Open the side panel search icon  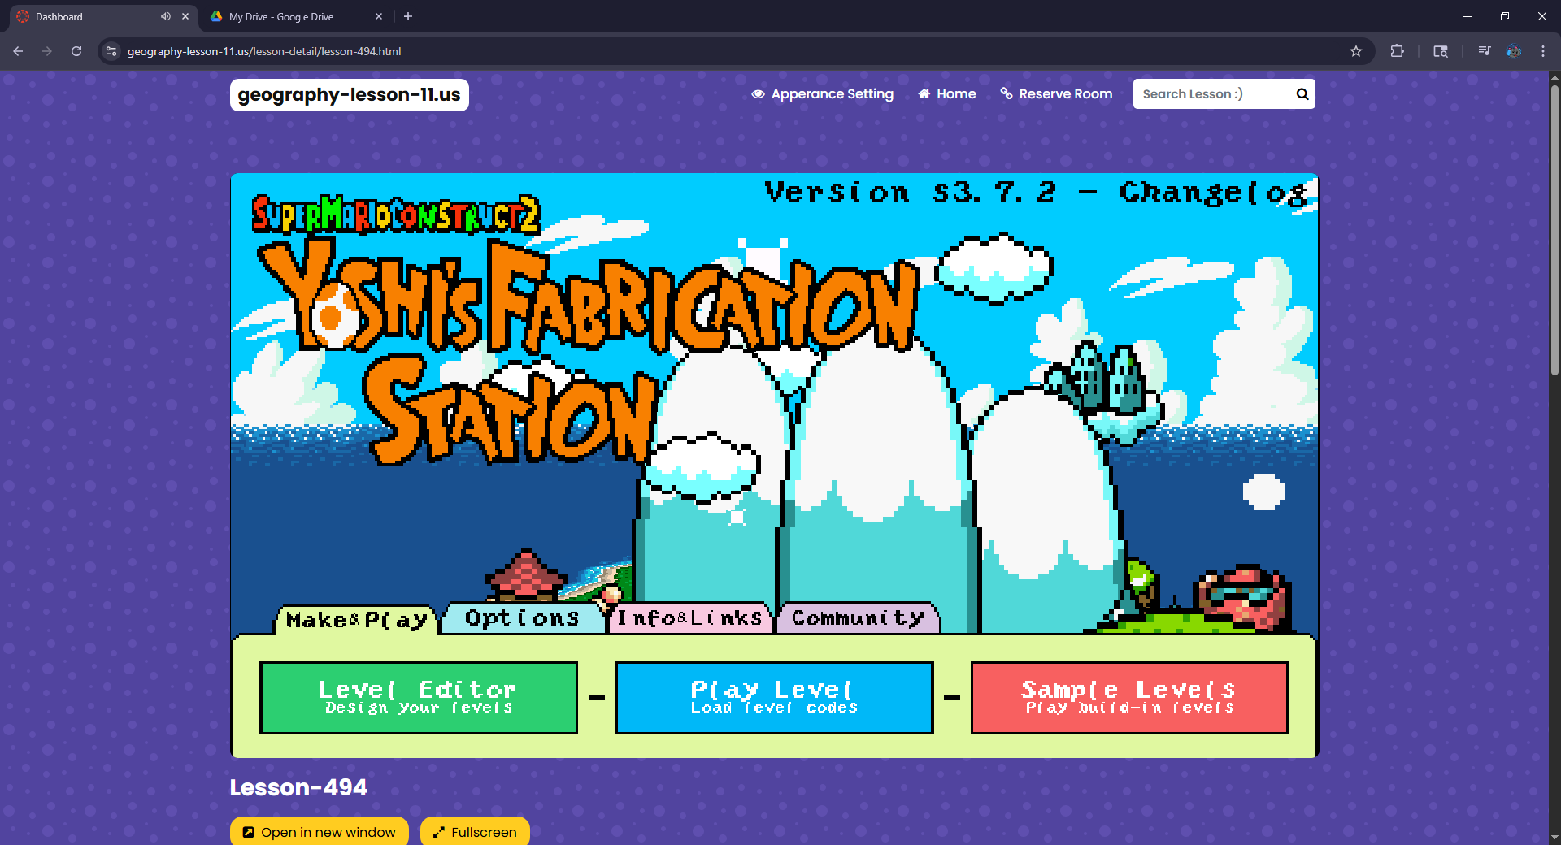click(x=1441, y=51)
